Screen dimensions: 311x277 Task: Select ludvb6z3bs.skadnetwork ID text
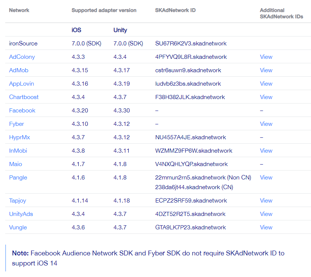click(188, 84)
